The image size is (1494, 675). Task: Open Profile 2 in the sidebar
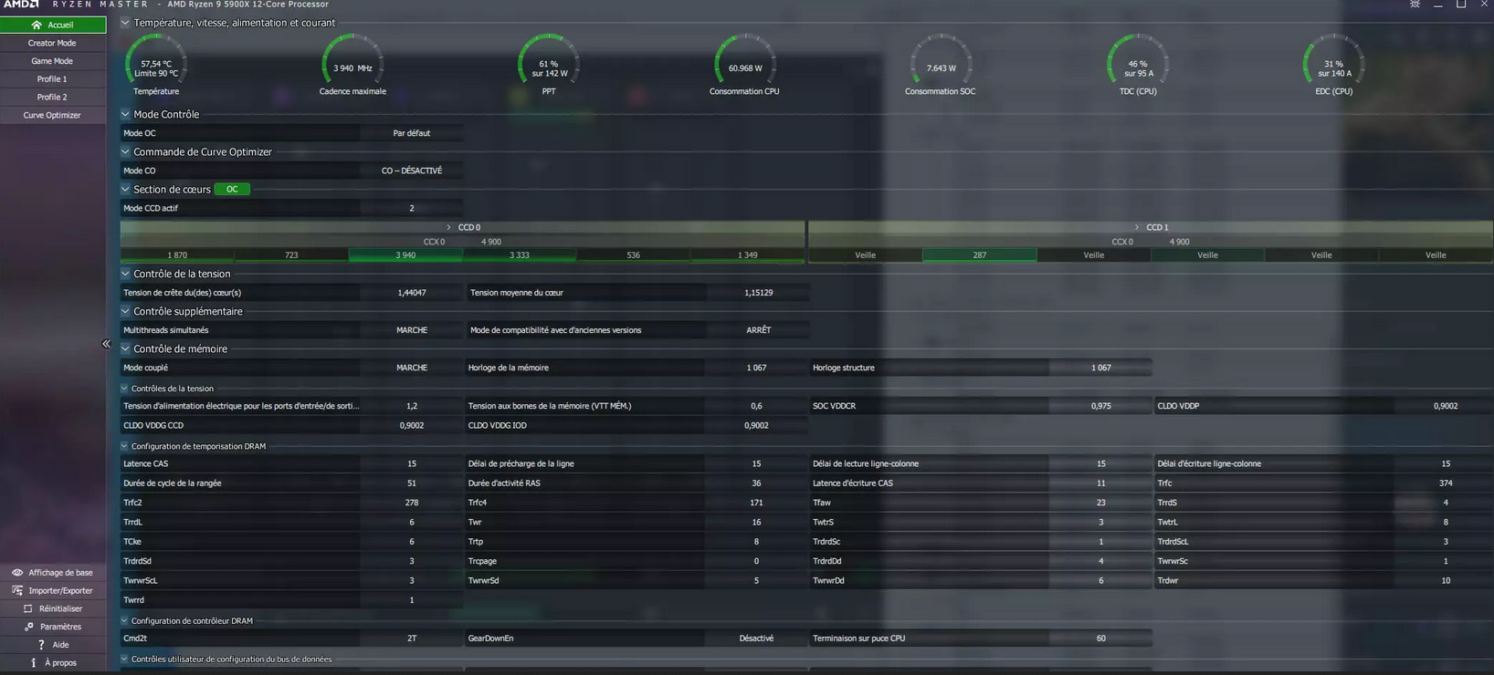53,97
